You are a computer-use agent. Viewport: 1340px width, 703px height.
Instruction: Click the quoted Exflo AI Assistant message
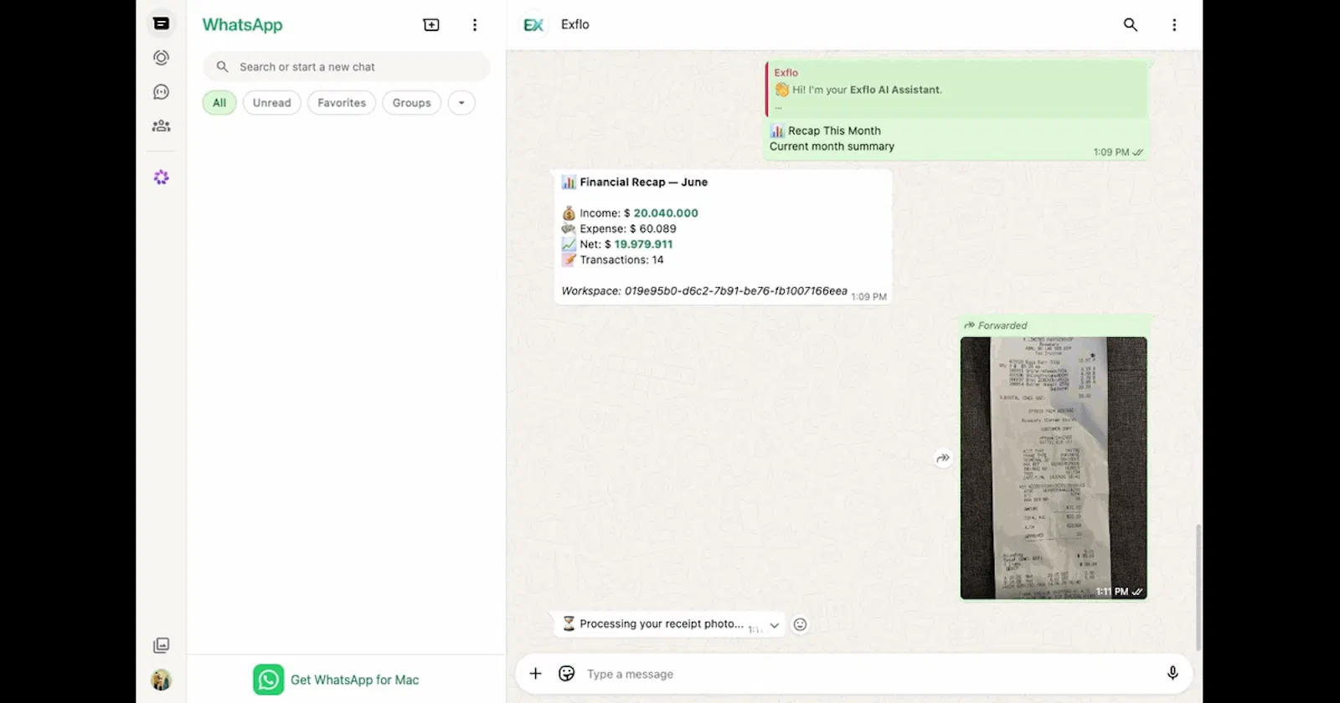956,88
